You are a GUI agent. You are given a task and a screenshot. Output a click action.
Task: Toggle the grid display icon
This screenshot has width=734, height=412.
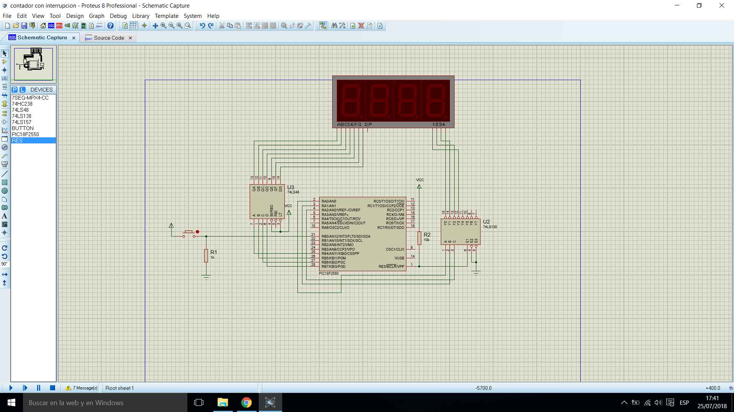point(133,26)
